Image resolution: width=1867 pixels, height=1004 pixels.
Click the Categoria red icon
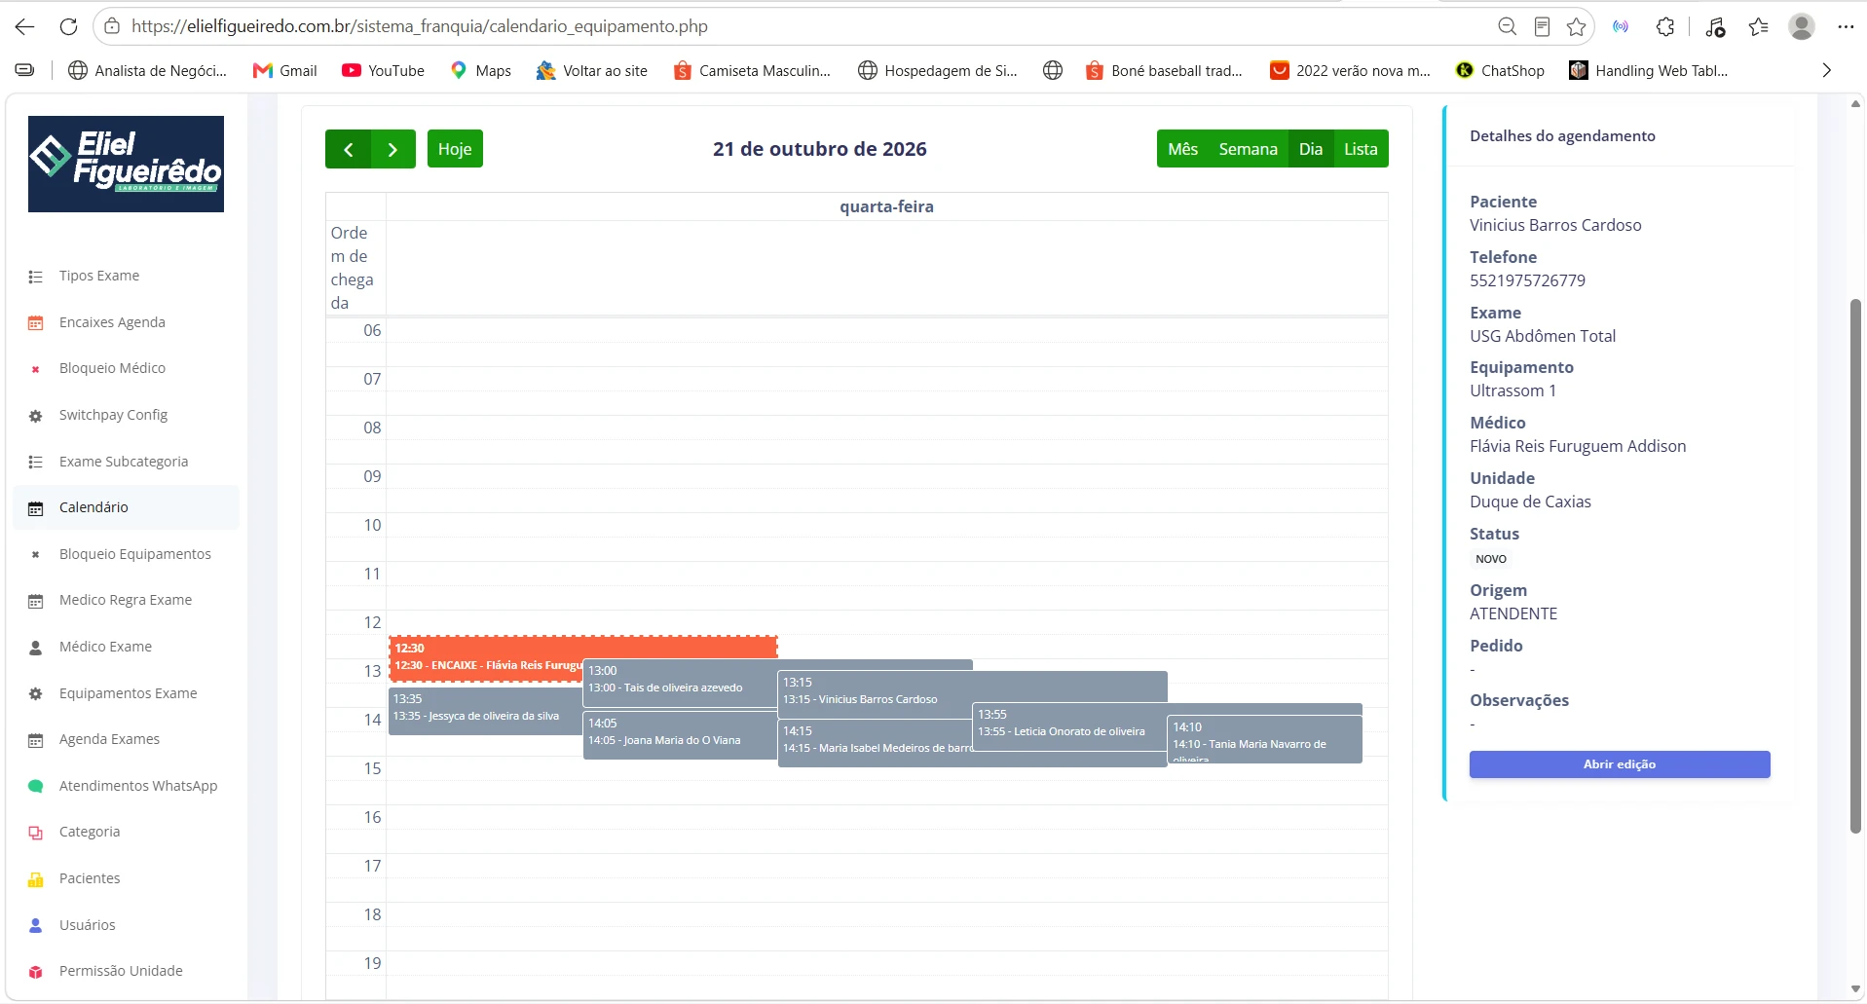pos(36,833)
